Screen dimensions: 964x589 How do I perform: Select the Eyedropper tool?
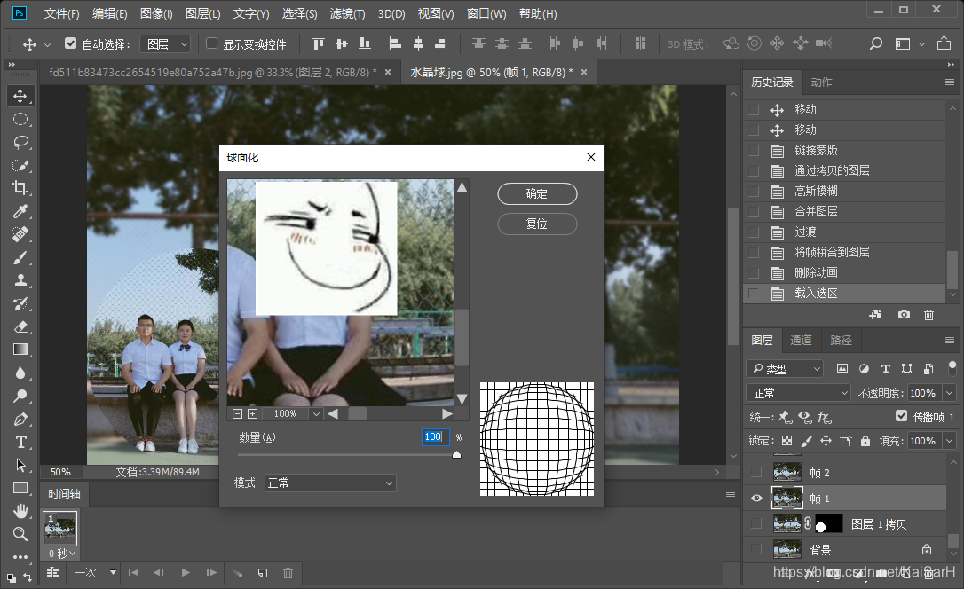click(x=20, y=211)
